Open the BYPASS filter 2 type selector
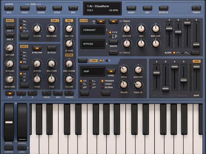206x154 pixels. (93, 44)
